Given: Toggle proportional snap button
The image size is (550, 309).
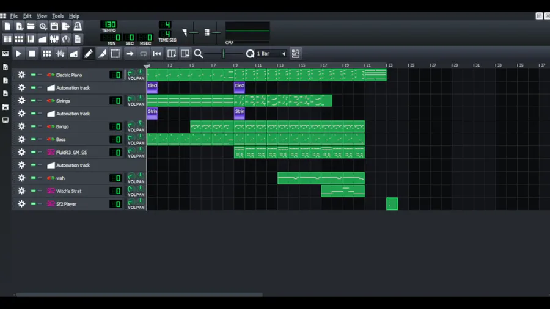Looking at the screenshot, I should coord(296,54).
